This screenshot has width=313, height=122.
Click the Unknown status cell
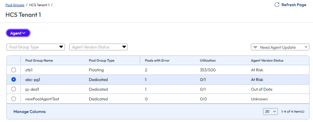pyautogui.click(x=259, y=99)
